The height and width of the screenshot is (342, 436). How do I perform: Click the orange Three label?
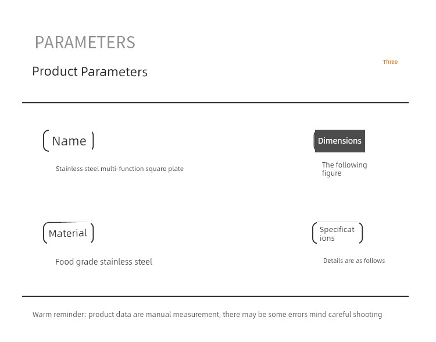click(390, 62)
